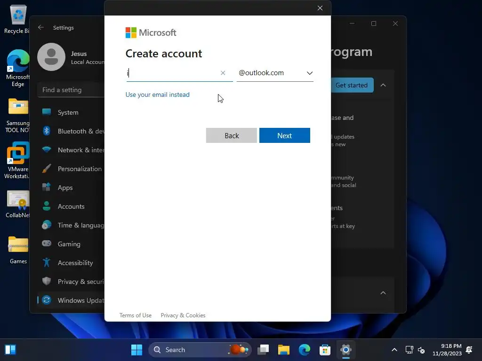Clear the email name field with X icon

(223, 73)
